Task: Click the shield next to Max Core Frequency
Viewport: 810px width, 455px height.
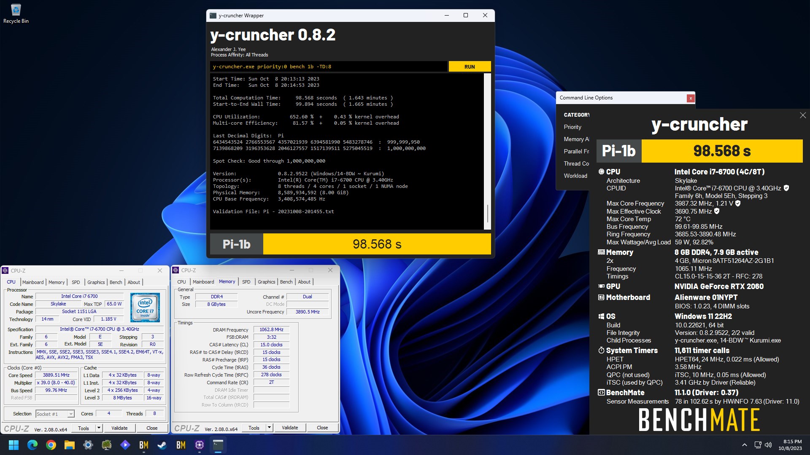Action: point(738,203)
